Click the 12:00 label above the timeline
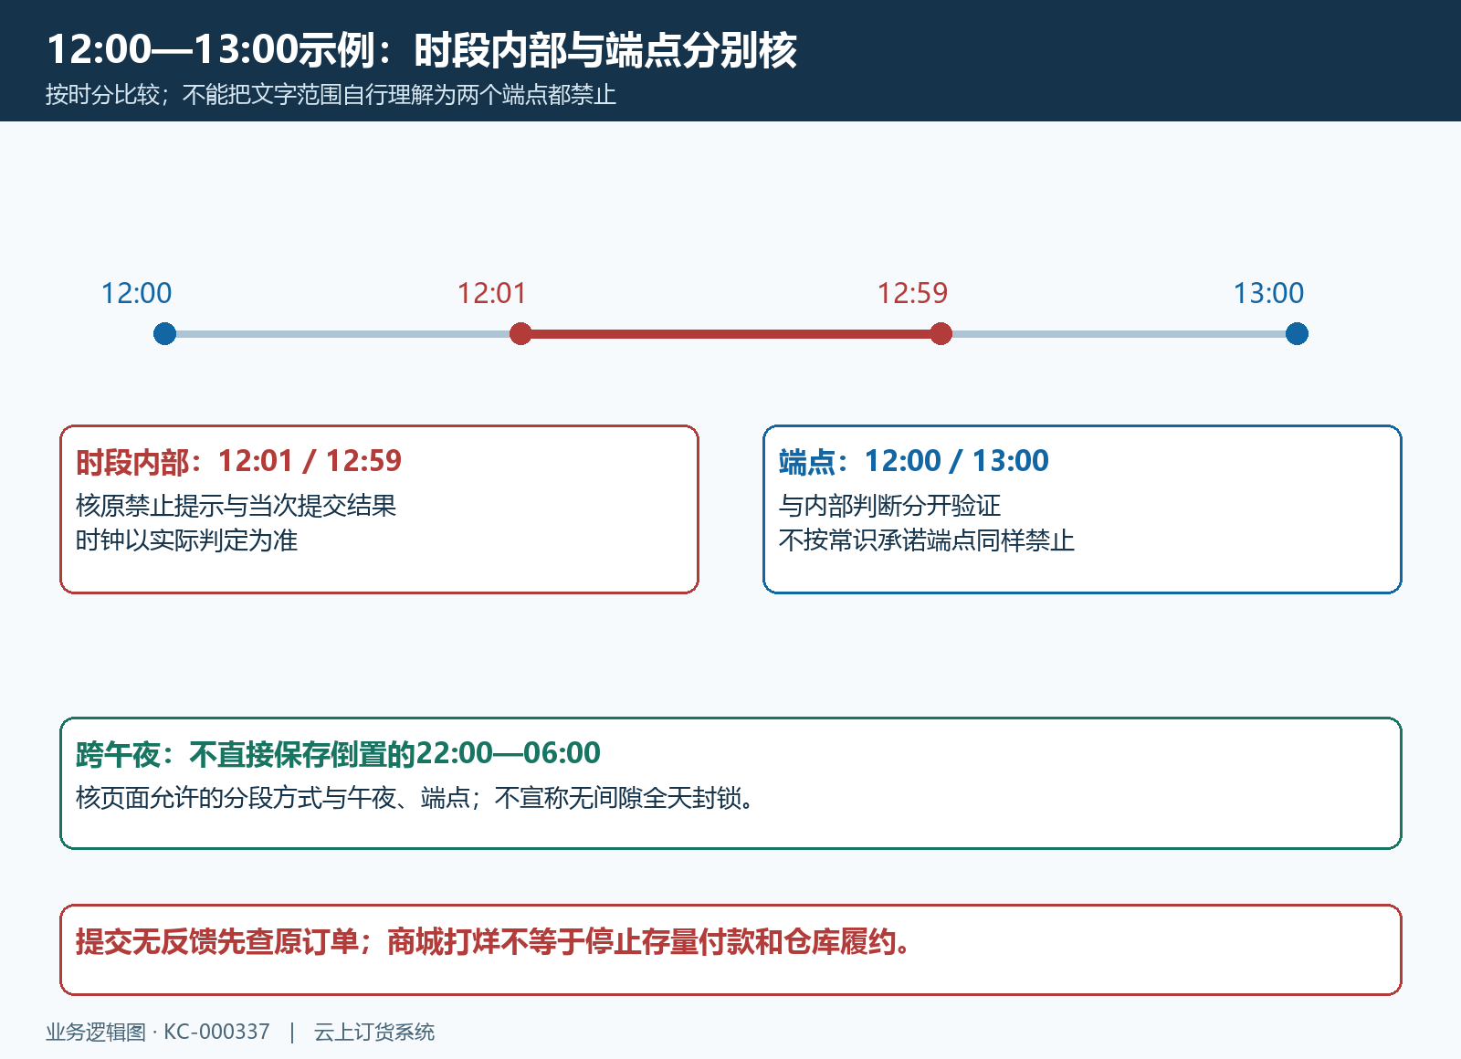 point(136,293)
